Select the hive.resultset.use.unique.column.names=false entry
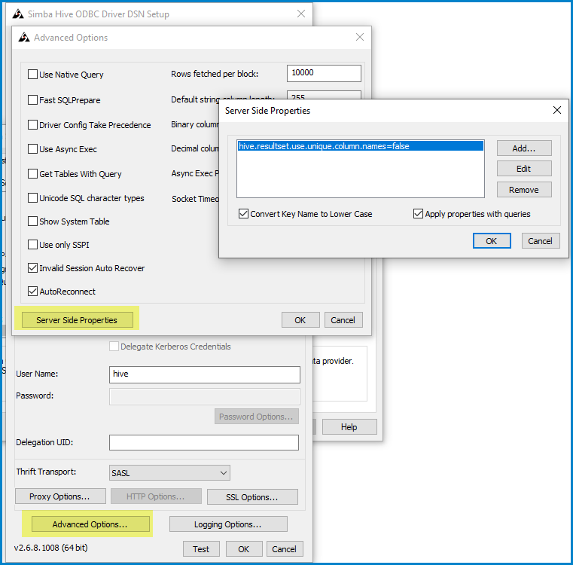This screenshot has height=565, width=573. 361,146
